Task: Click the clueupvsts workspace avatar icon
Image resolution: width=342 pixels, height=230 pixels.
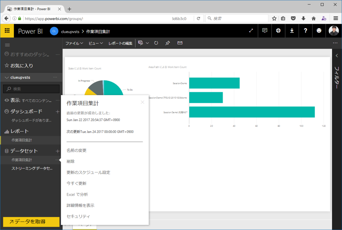Action: 54,31
